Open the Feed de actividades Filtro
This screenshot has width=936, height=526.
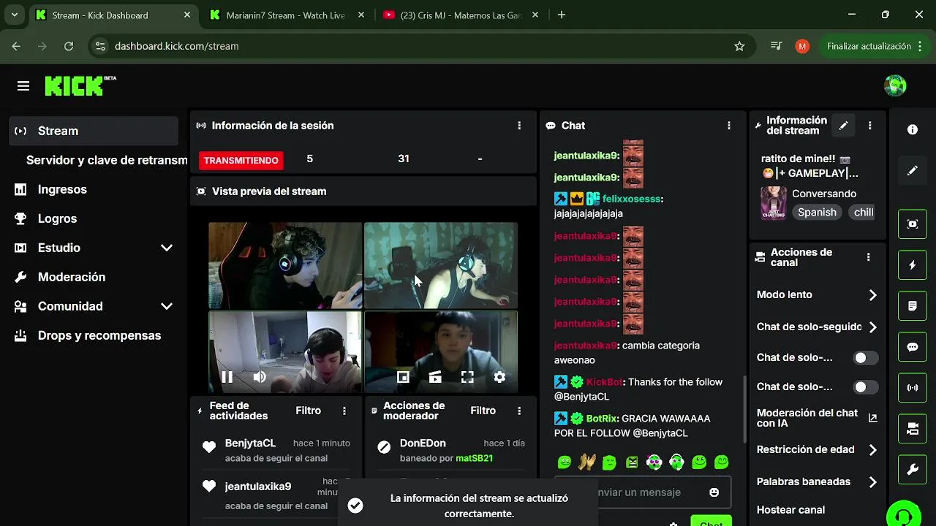click(308, 411)
